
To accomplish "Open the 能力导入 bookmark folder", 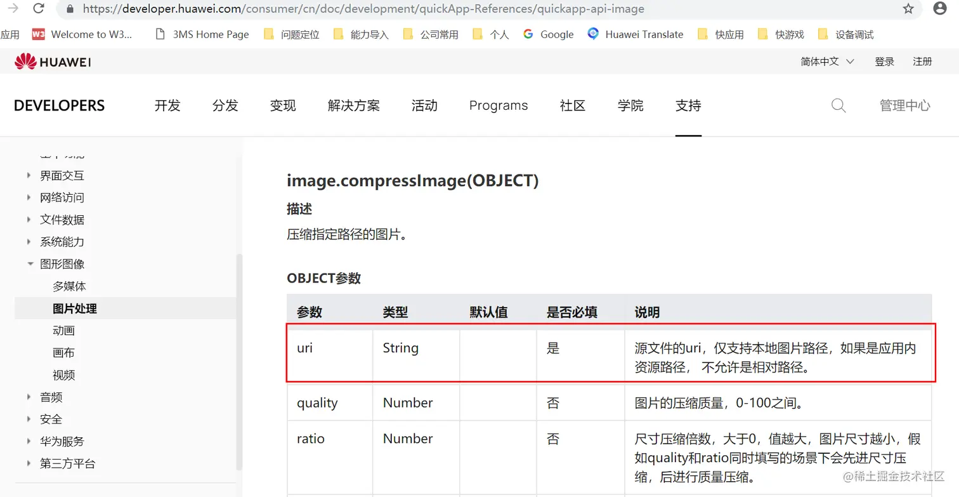I will 361,34.
